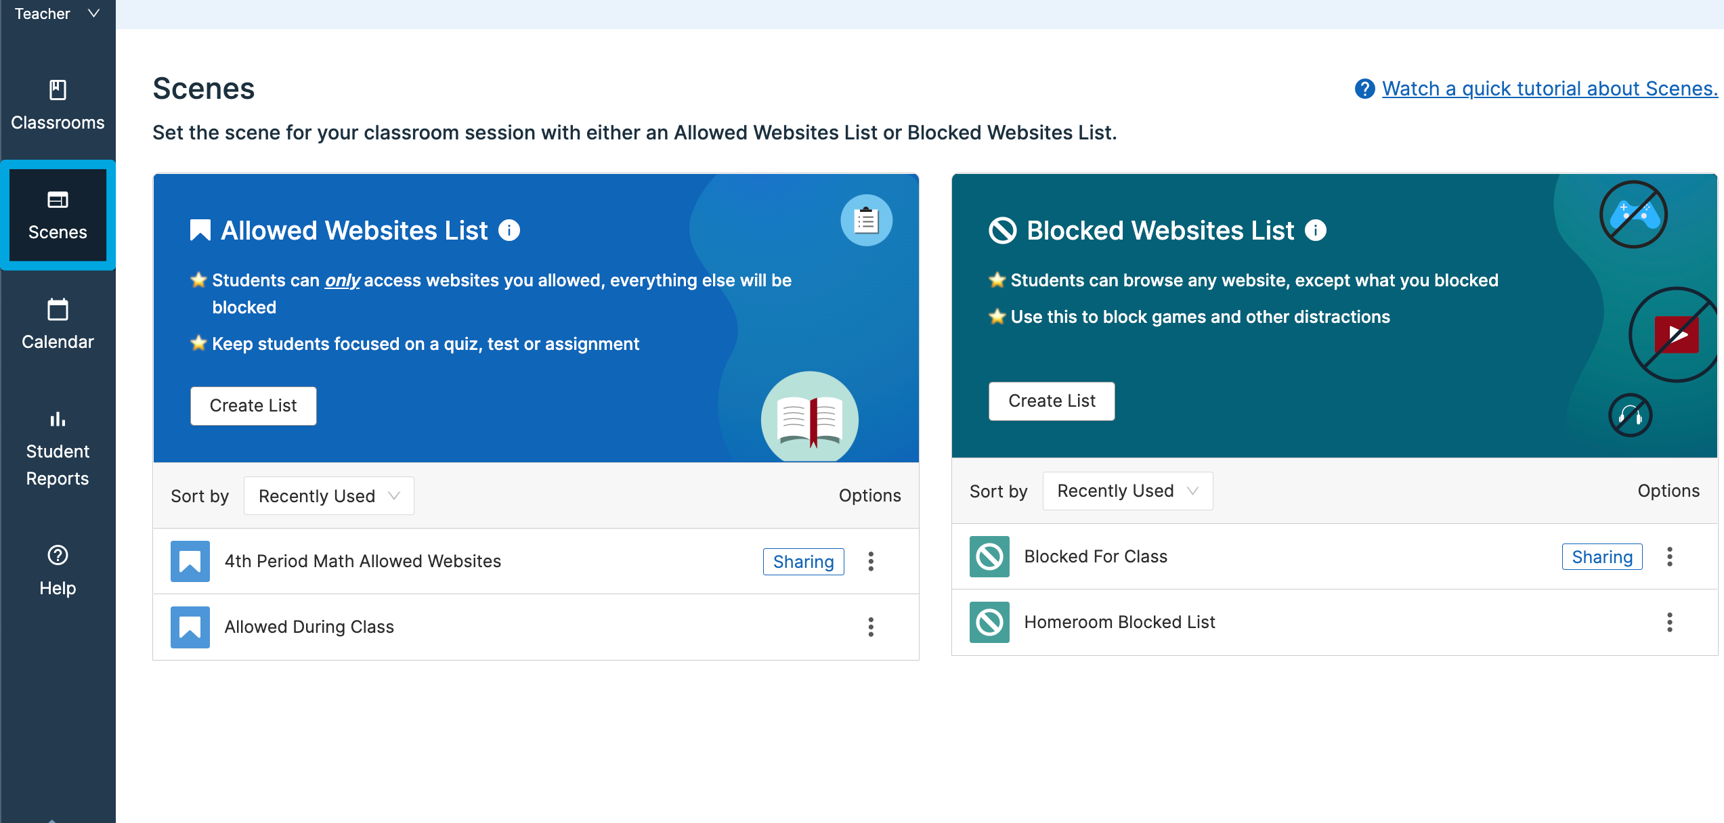Open the three-dot menu for Homeroom Blocked List
This screenshot has height=823, width=1724.
tap(1671, 622)
